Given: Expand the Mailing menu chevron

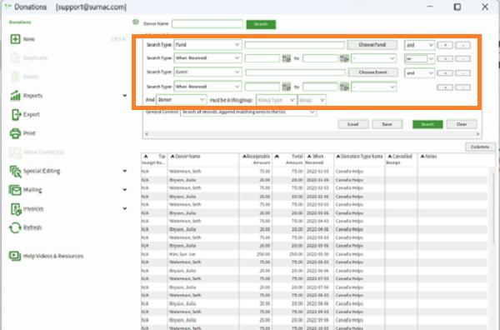Looking at the screenshot, I should click(125, 190).
